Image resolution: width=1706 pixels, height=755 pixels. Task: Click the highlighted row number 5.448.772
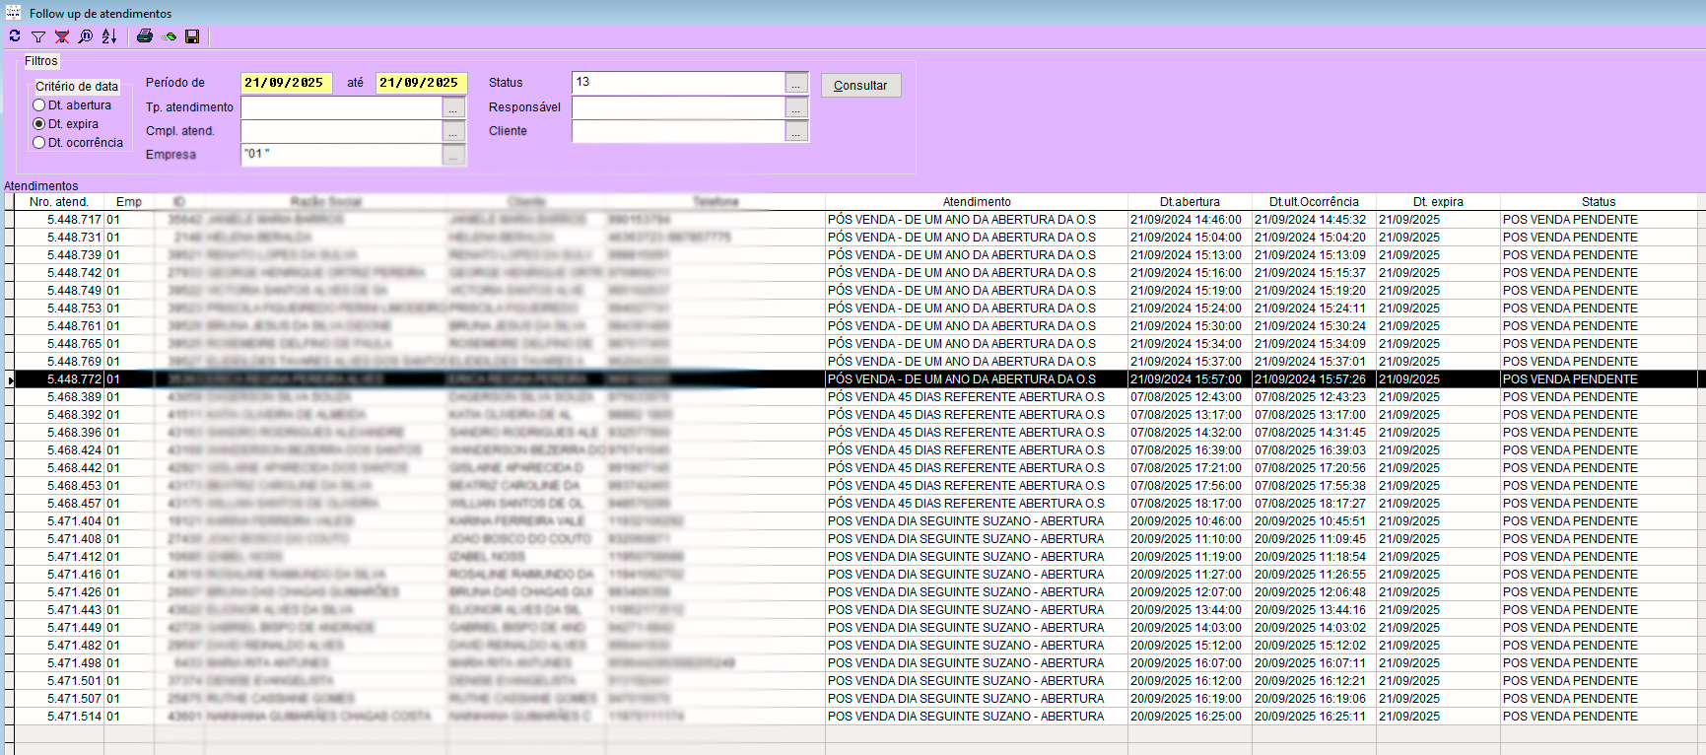click(74, 379)
